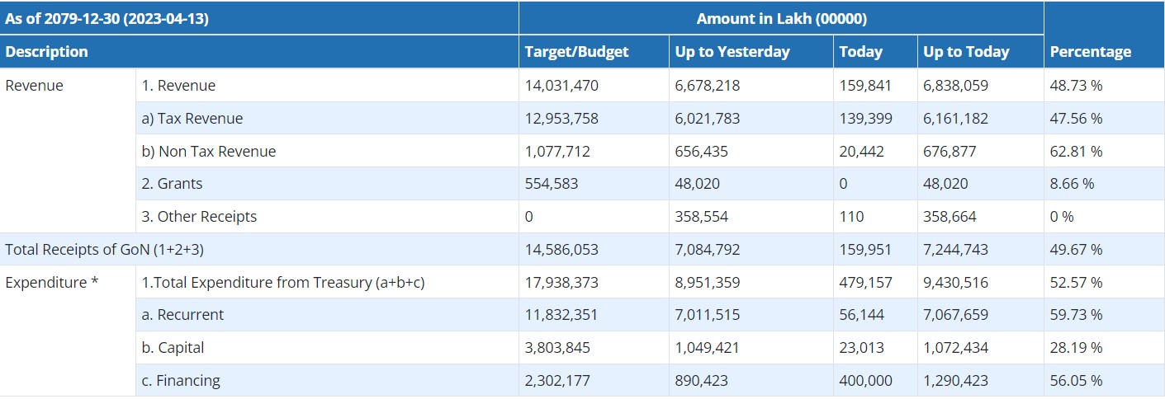This screenshot has height=399, width=1165.
Task: Click the Revenue target value 14,031,470
Action: tap(561, 86)
